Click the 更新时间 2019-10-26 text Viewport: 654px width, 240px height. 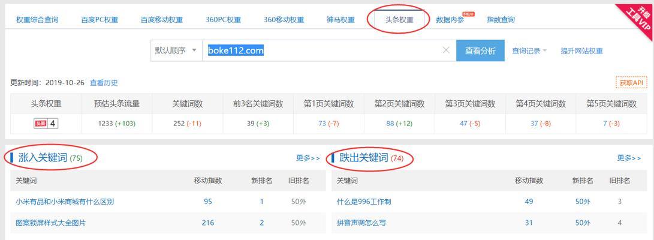[x=47, y=83]
